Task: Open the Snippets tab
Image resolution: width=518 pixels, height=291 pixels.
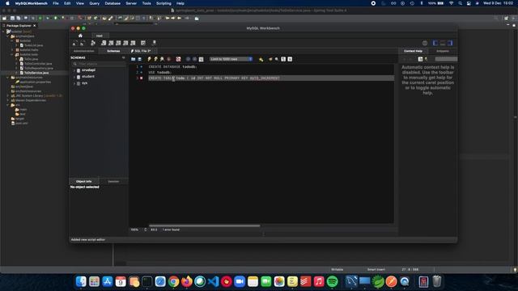Action: pyautogui.click(x=443, y=51)
